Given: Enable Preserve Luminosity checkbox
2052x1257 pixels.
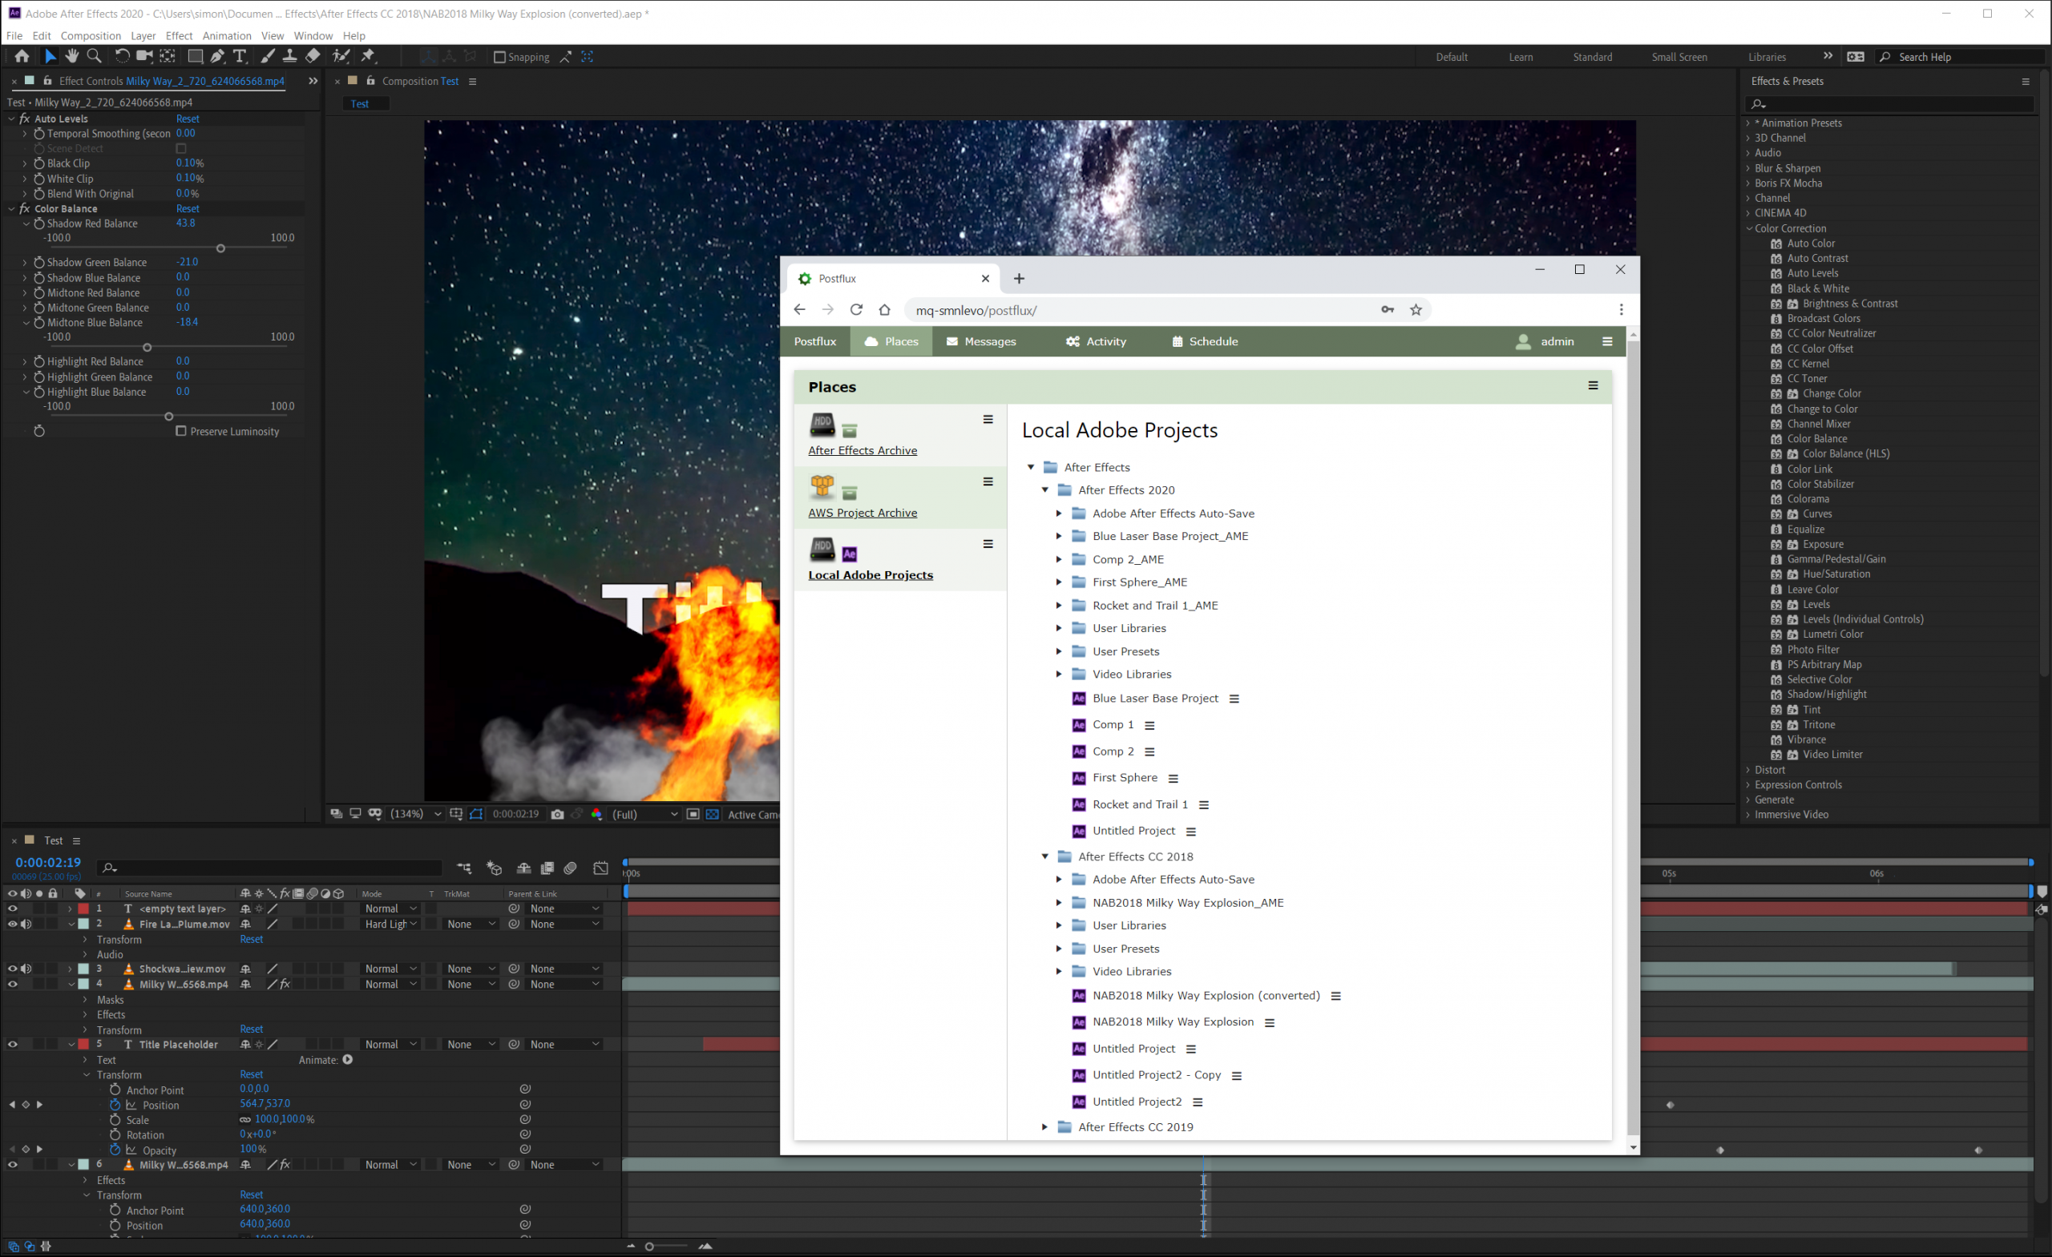Looking at the screenshot, I should (180, 431).
